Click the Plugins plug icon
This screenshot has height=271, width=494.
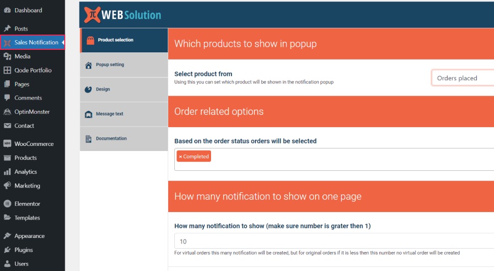tap(7, 250)
